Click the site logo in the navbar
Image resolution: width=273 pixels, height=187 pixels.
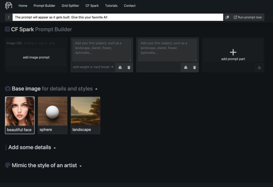(x=9, y=5)
